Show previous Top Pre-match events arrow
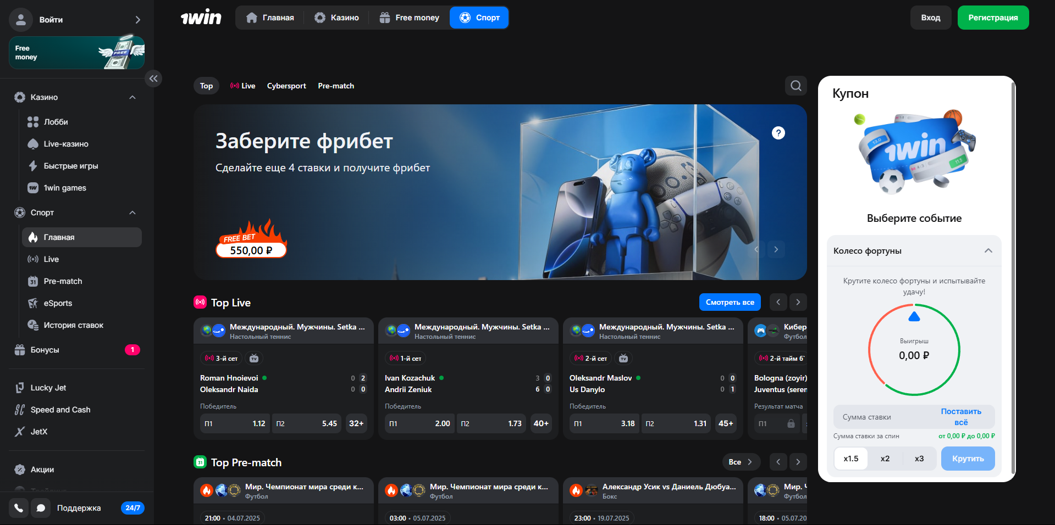 pos(778,462)
